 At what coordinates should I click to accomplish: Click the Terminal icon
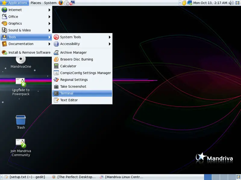pos(56,93)
